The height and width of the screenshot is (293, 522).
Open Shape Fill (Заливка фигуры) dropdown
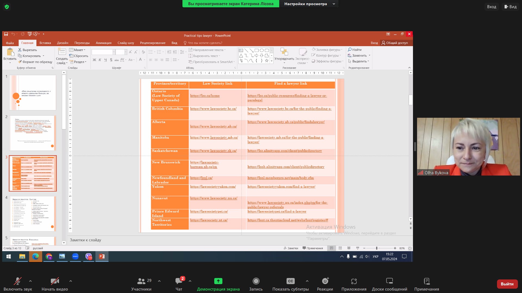pos(327,50)
